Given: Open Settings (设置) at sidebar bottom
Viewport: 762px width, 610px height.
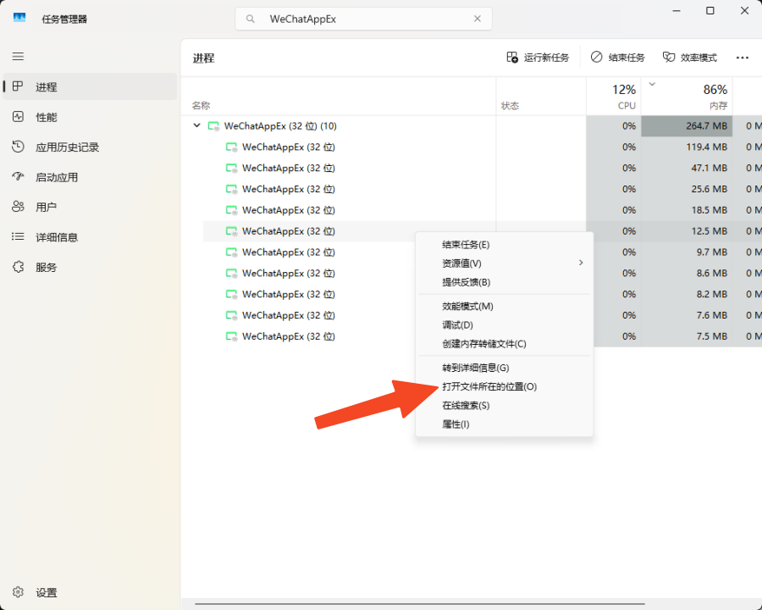Looking at the screenshot, I should point(91,592).
